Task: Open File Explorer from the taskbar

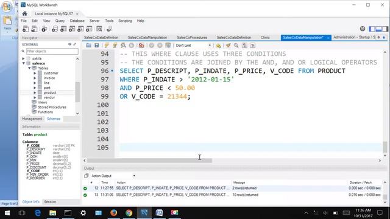Action: [53, 213]
